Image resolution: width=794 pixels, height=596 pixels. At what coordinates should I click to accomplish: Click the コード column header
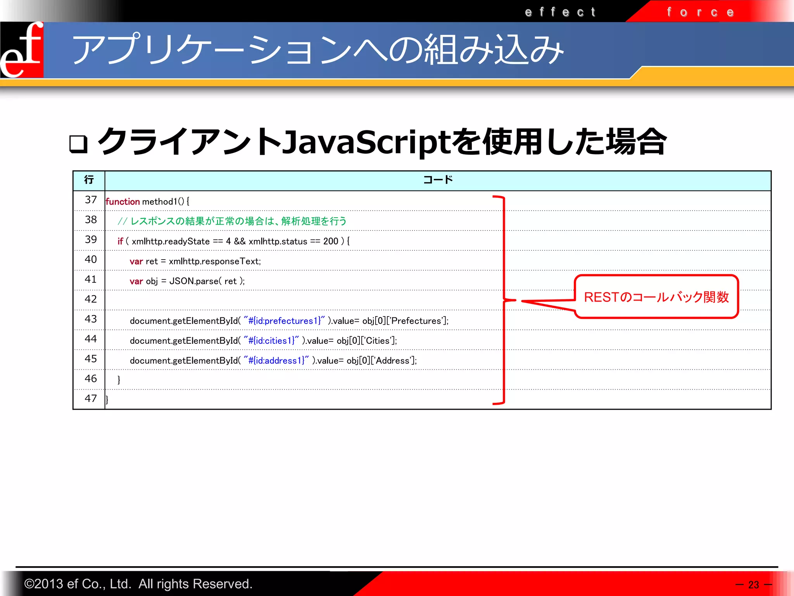[438, 180]
